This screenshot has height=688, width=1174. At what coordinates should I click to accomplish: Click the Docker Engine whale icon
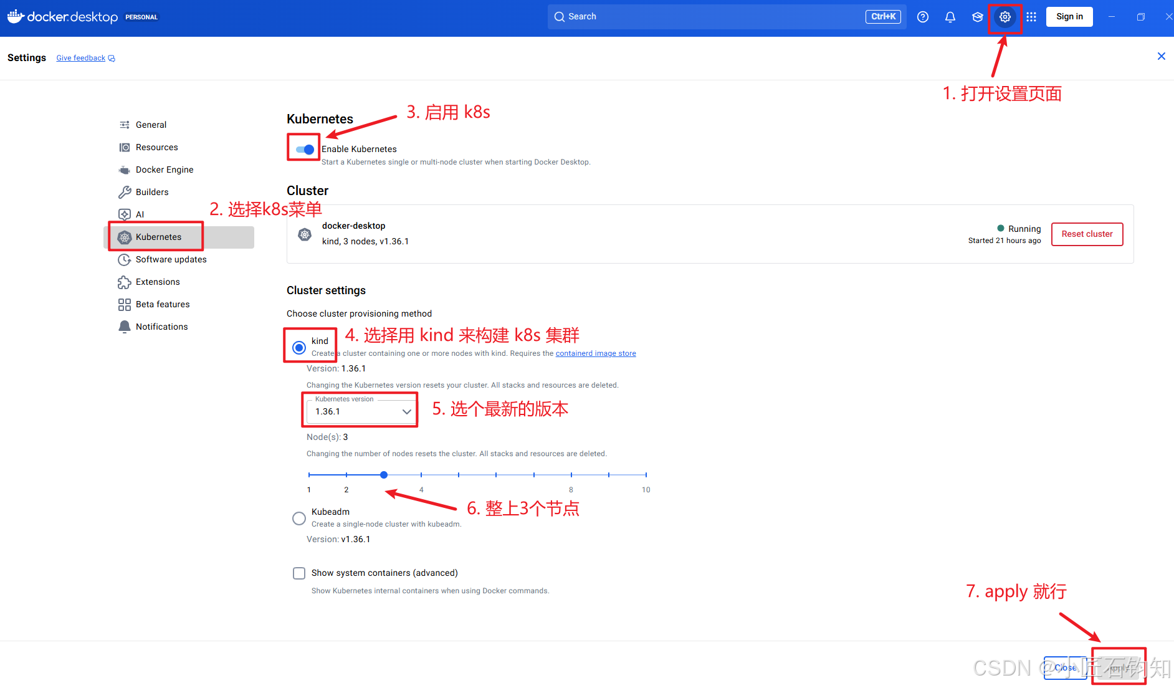[x=125, y=170]
